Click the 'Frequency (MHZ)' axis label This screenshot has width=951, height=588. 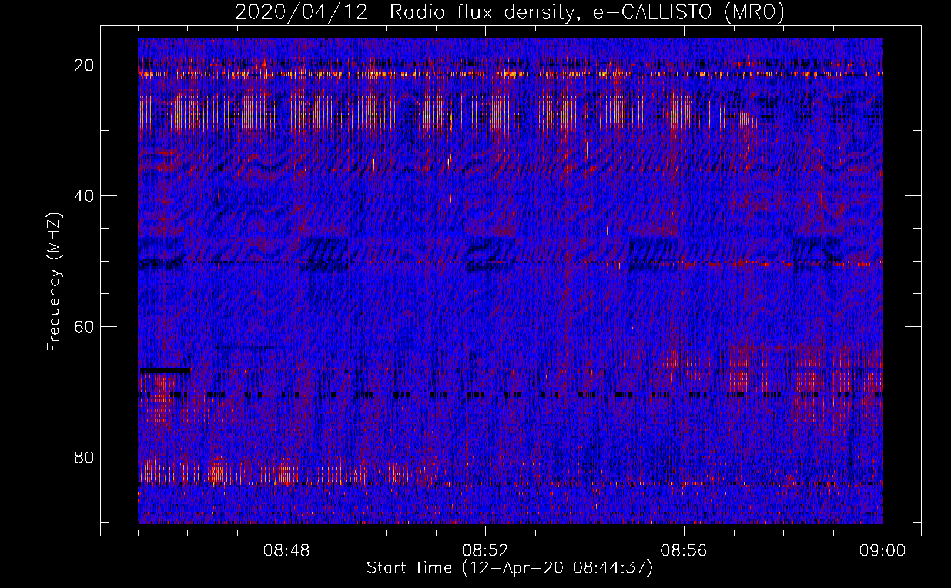tap(54, 282)
